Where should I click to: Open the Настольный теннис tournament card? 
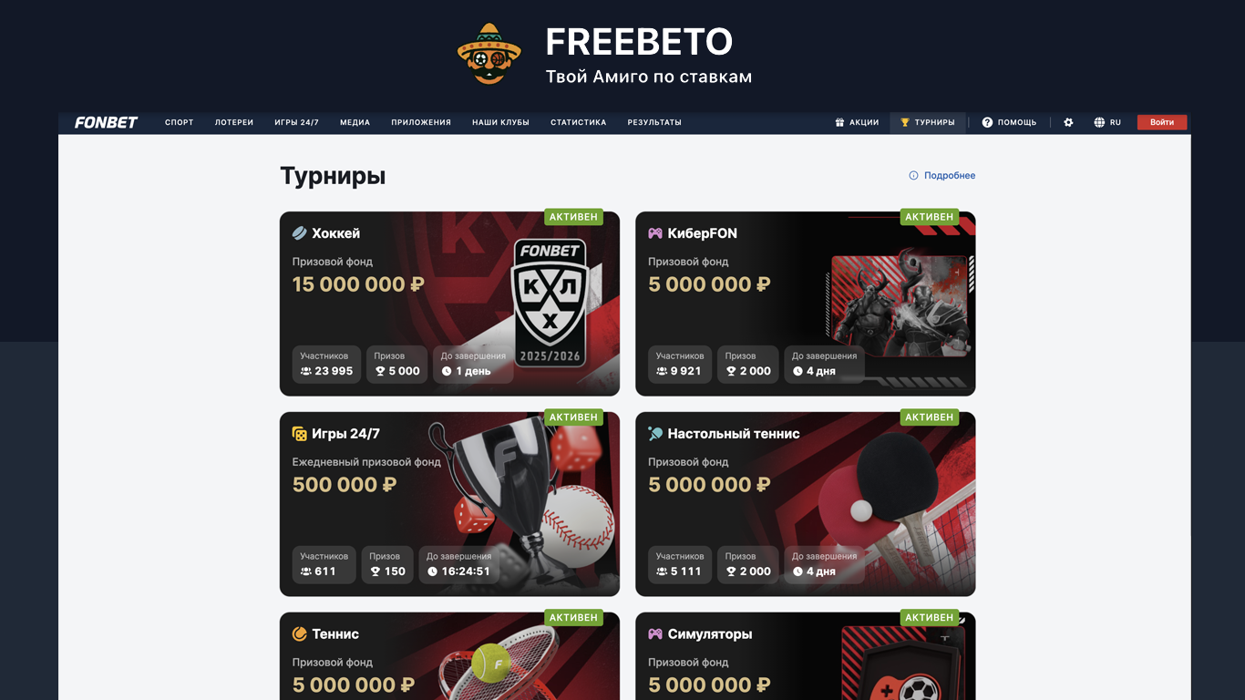(806, 504)
